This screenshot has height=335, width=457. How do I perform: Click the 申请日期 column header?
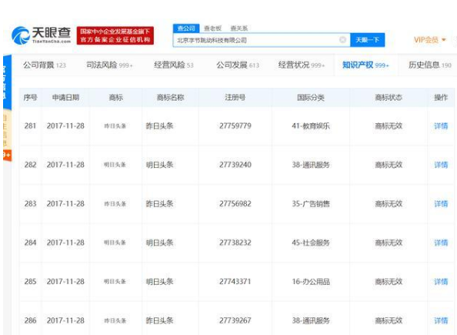(x=65, y=98)
